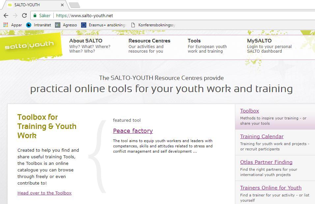Click 'Find a trainer for your activity' description
Image resolution: width=315 pixels, height=204 pixels.
[274, 198]
